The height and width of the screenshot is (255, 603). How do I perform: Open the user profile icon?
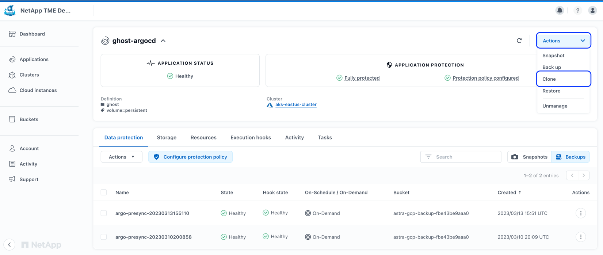click(x=592, y=11)
